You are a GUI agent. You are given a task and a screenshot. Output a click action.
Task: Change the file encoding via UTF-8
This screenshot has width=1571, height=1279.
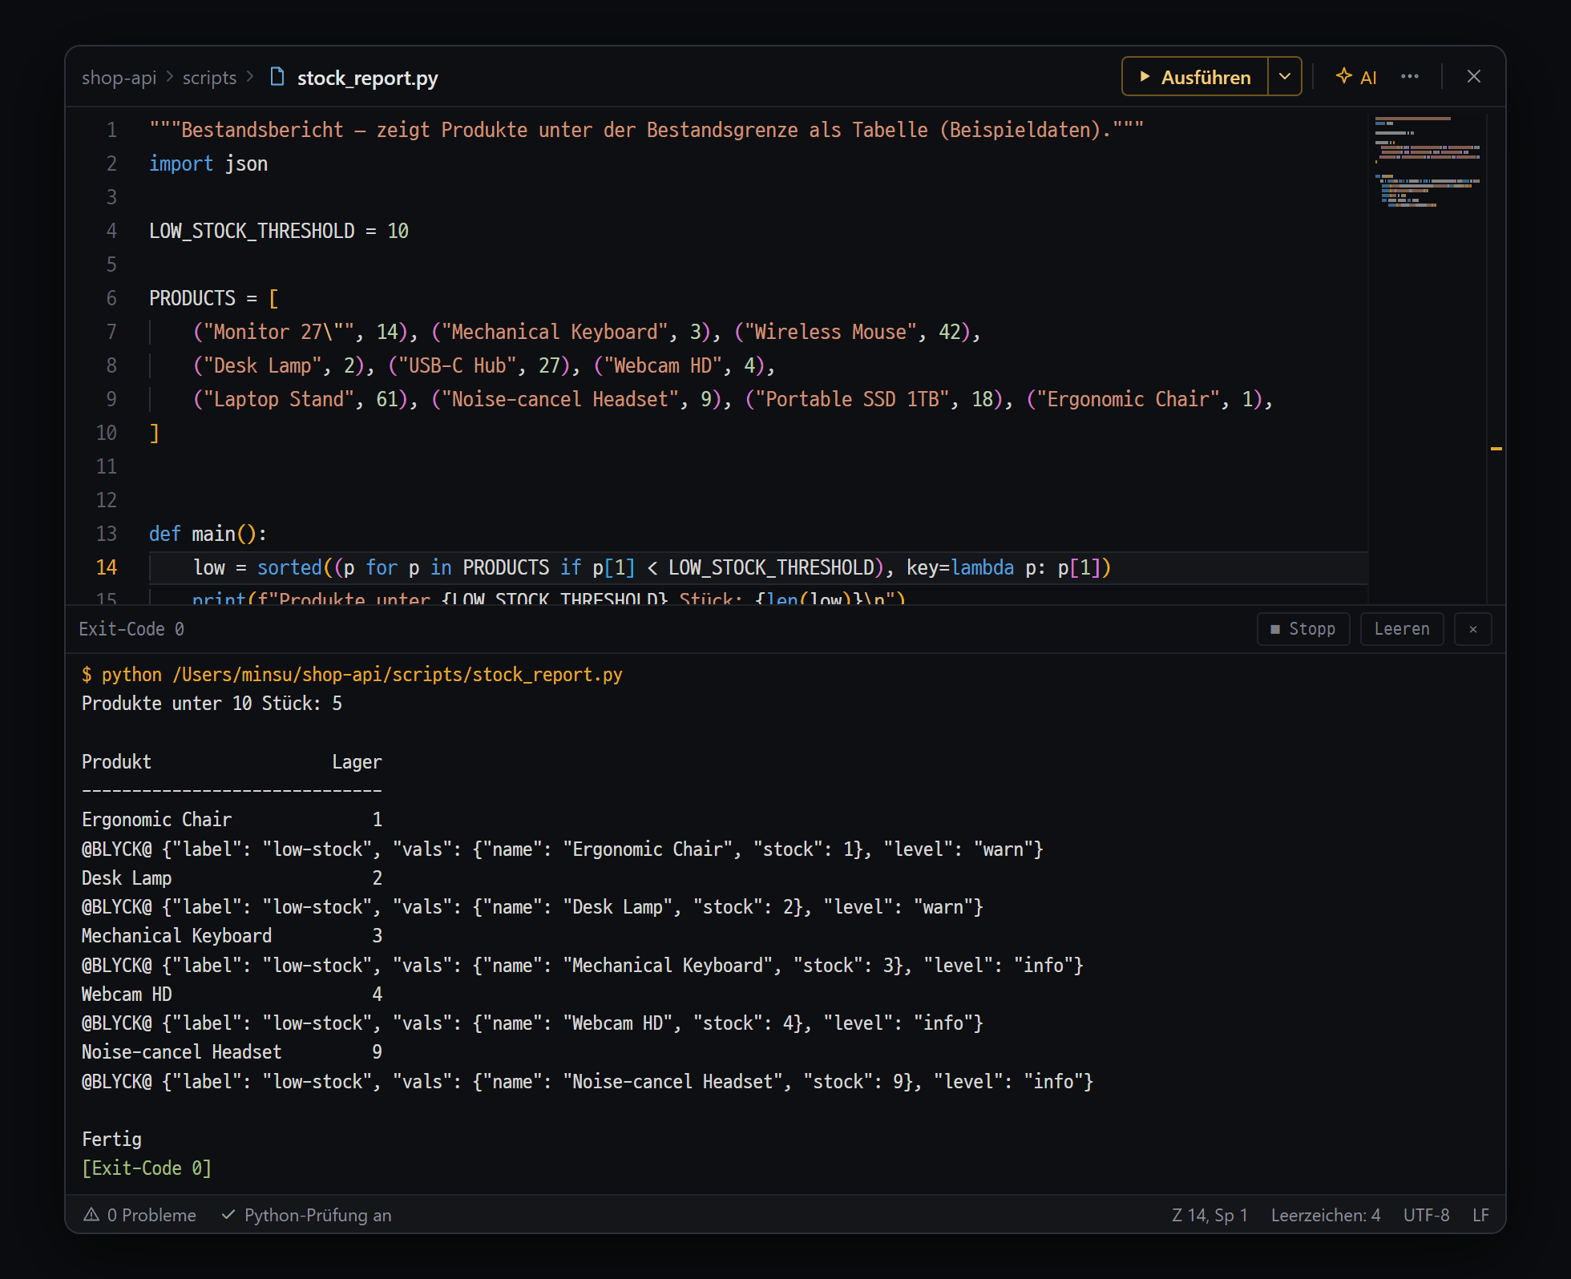click(1426, 1215)
